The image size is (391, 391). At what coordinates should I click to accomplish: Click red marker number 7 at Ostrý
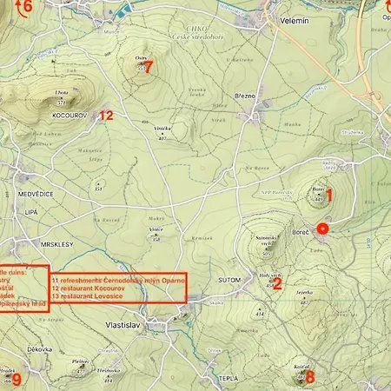(148, 67)
